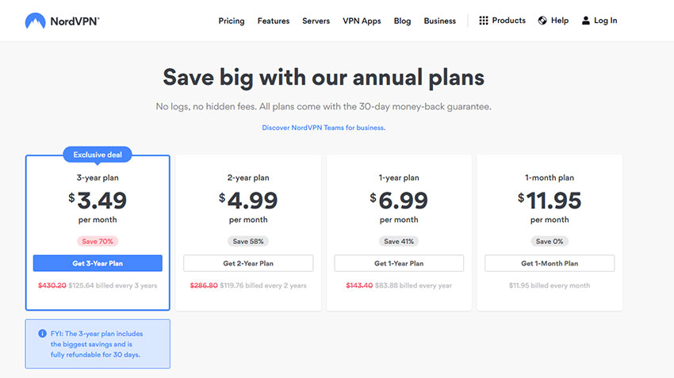Click the NordVPN mountain logo icon
This screenshot has height=378, width=674.
[35, 21]
